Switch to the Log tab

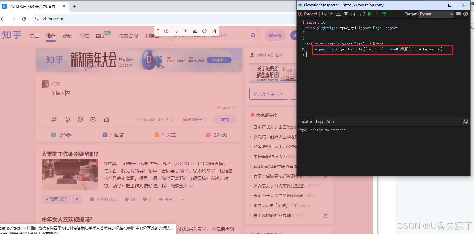pos(319,121)
